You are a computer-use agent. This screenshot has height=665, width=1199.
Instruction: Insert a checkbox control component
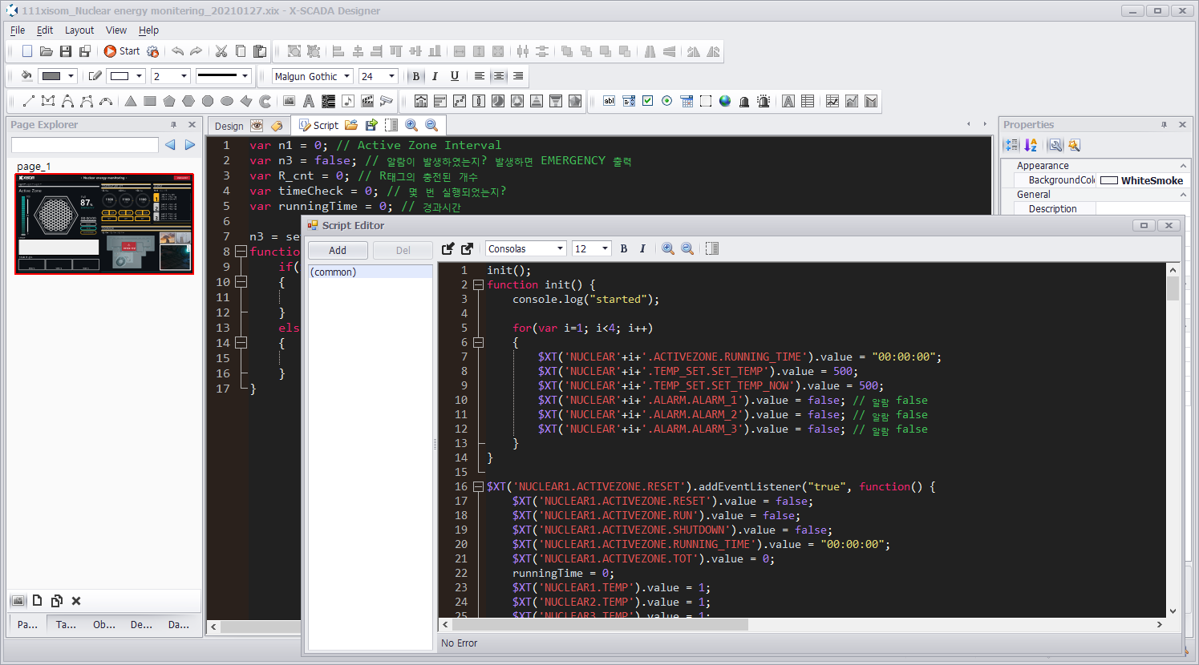(648, 101)
